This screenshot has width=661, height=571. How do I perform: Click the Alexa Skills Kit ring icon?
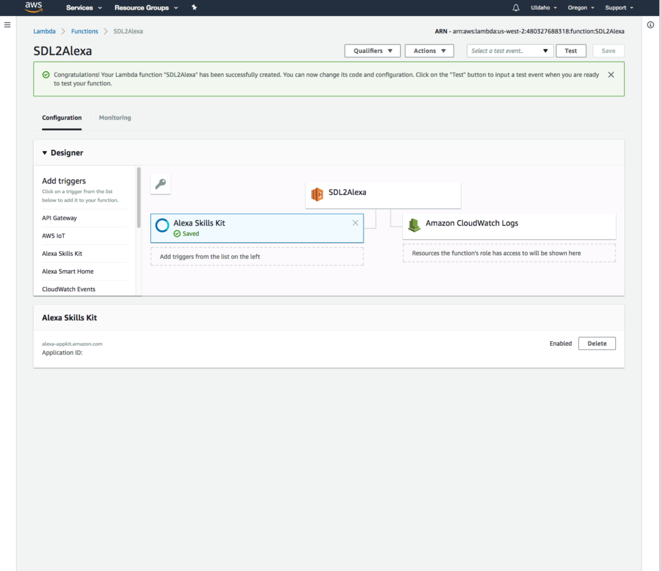coord(162,225)
